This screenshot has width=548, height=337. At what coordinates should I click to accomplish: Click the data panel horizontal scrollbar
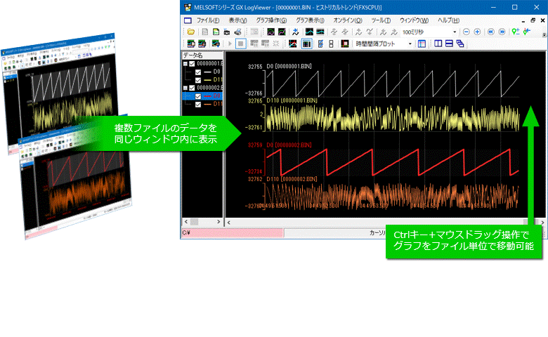click(x=202, y=221)
